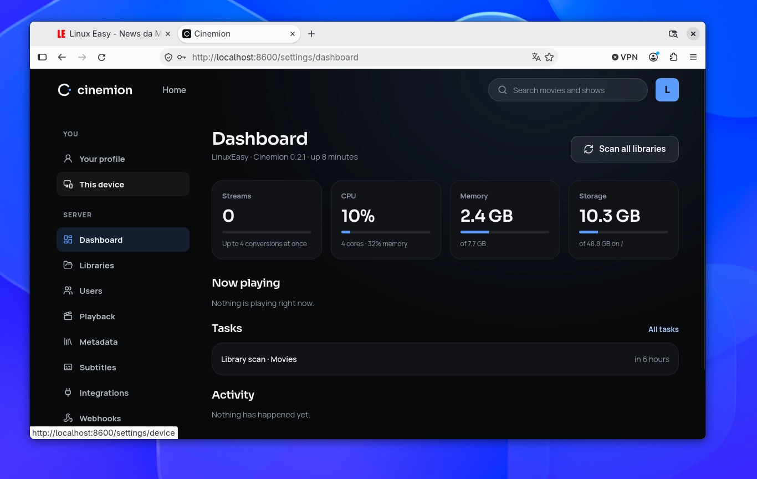This screenshot has height=479, width=757.
Task: Click the browser URL address bar
Action: 359,57
